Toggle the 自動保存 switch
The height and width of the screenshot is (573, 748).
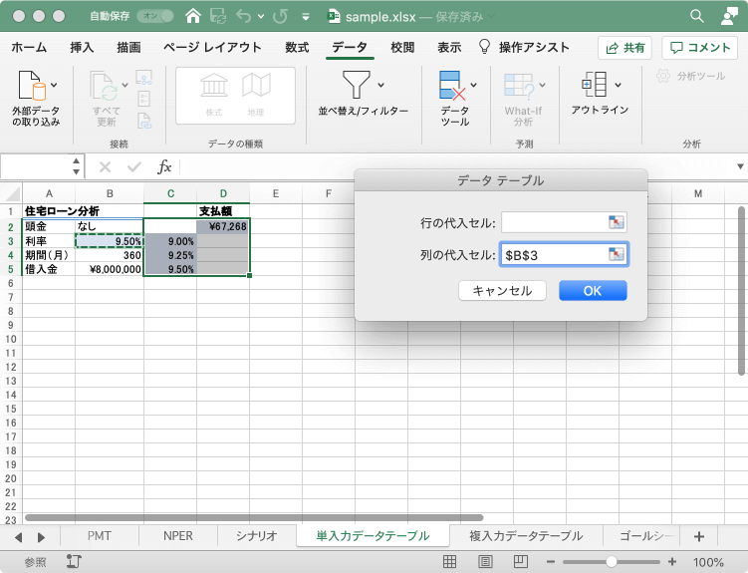coord(154,16)
